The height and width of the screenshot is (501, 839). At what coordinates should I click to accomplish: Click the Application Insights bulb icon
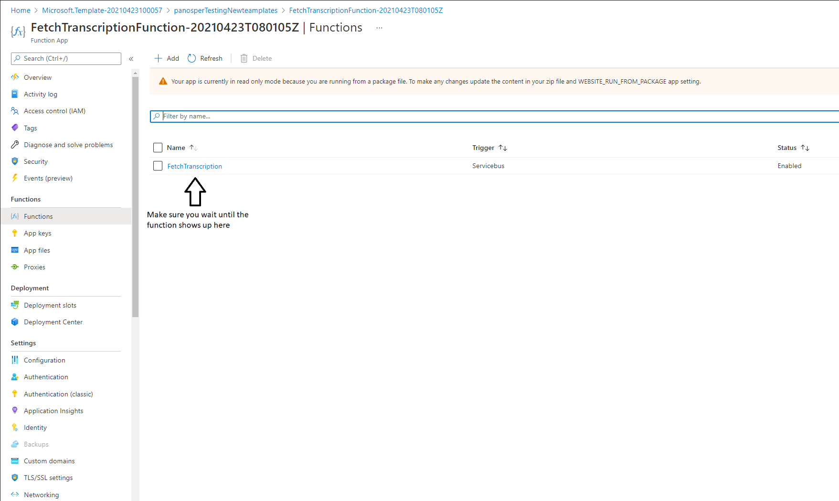click(15, 411)
